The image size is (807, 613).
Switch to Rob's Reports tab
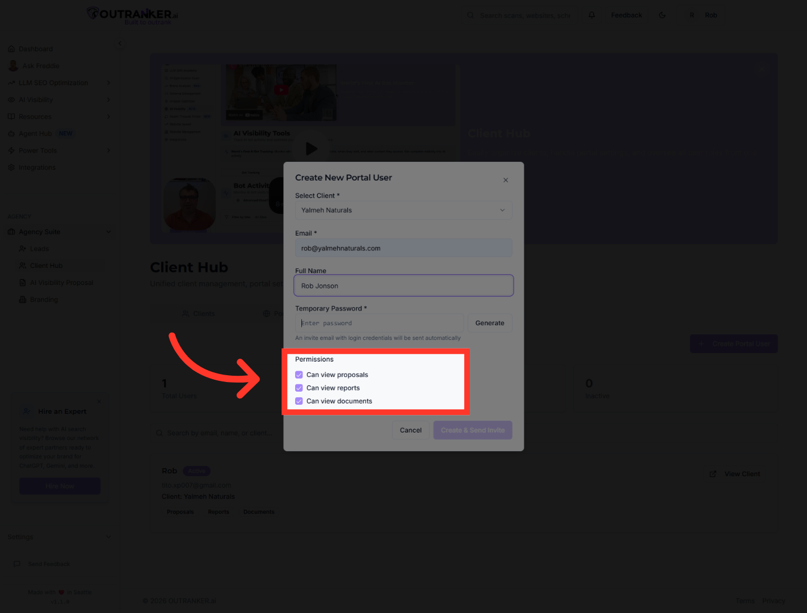pos(218,511)
